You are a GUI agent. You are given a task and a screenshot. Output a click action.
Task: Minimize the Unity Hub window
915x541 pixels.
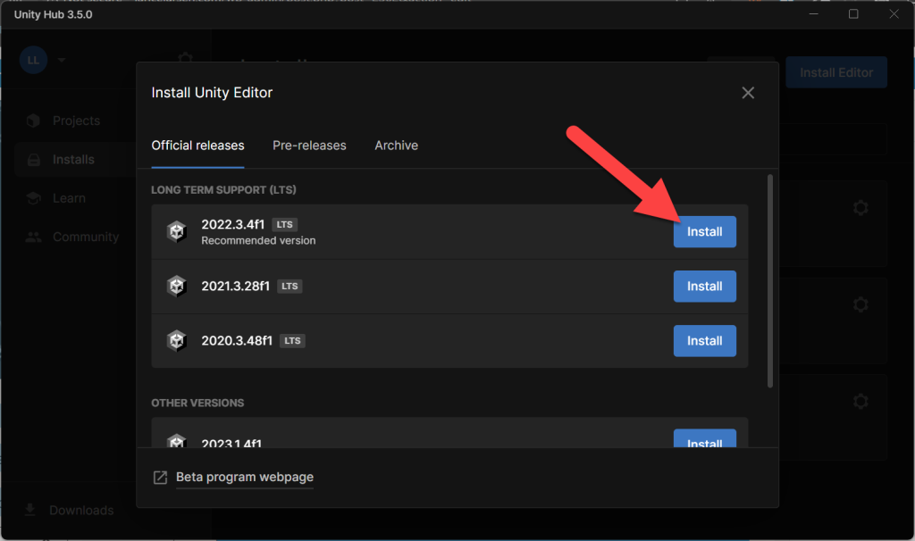tap(813, 14)
